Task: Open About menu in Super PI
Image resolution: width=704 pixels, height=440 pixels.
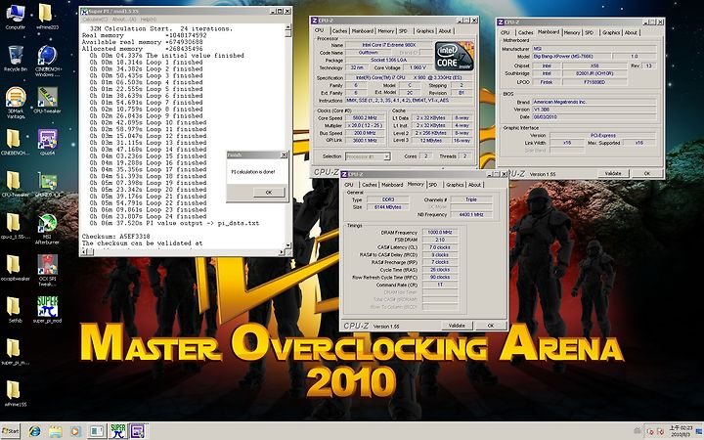Action: pyautogui.click(x=124, y=20)
